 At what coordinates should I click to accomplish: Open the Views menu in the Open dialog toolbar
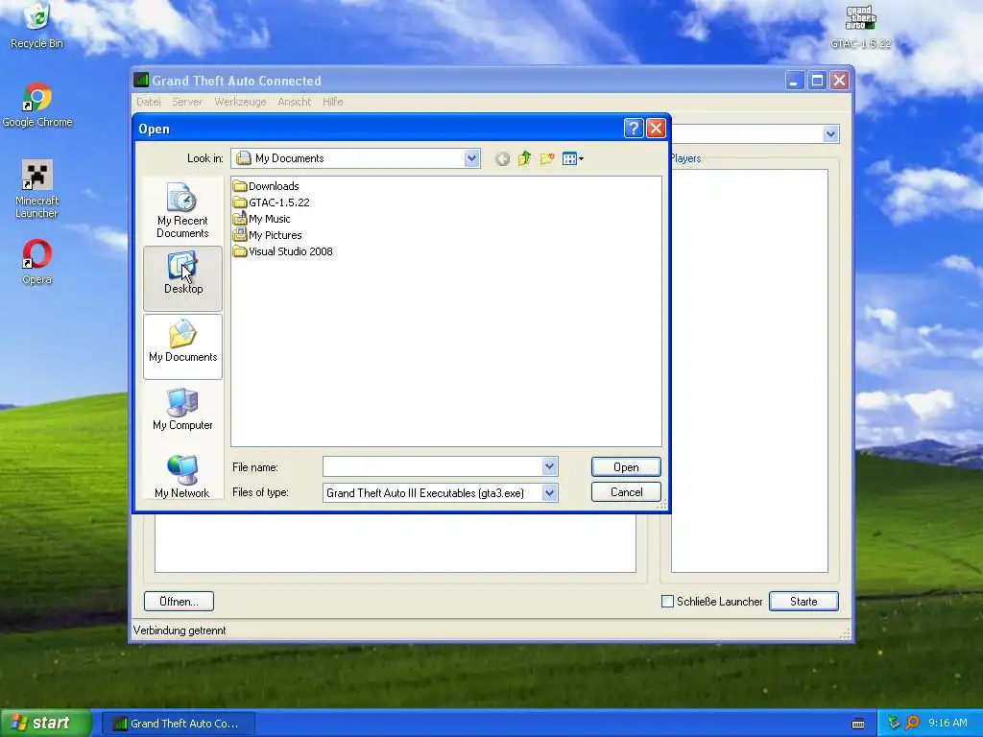tap(573, 158)
